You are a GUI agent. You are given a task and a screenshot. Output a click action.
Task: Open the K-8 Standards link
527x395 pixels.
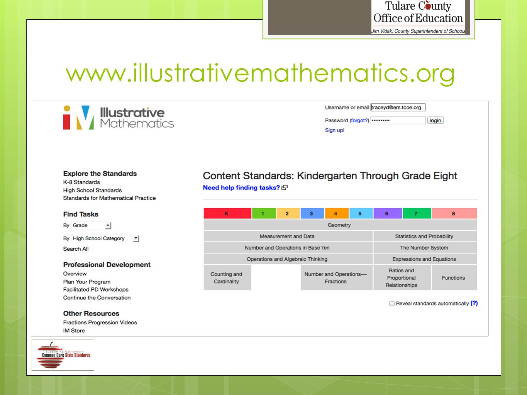(81, 182)
